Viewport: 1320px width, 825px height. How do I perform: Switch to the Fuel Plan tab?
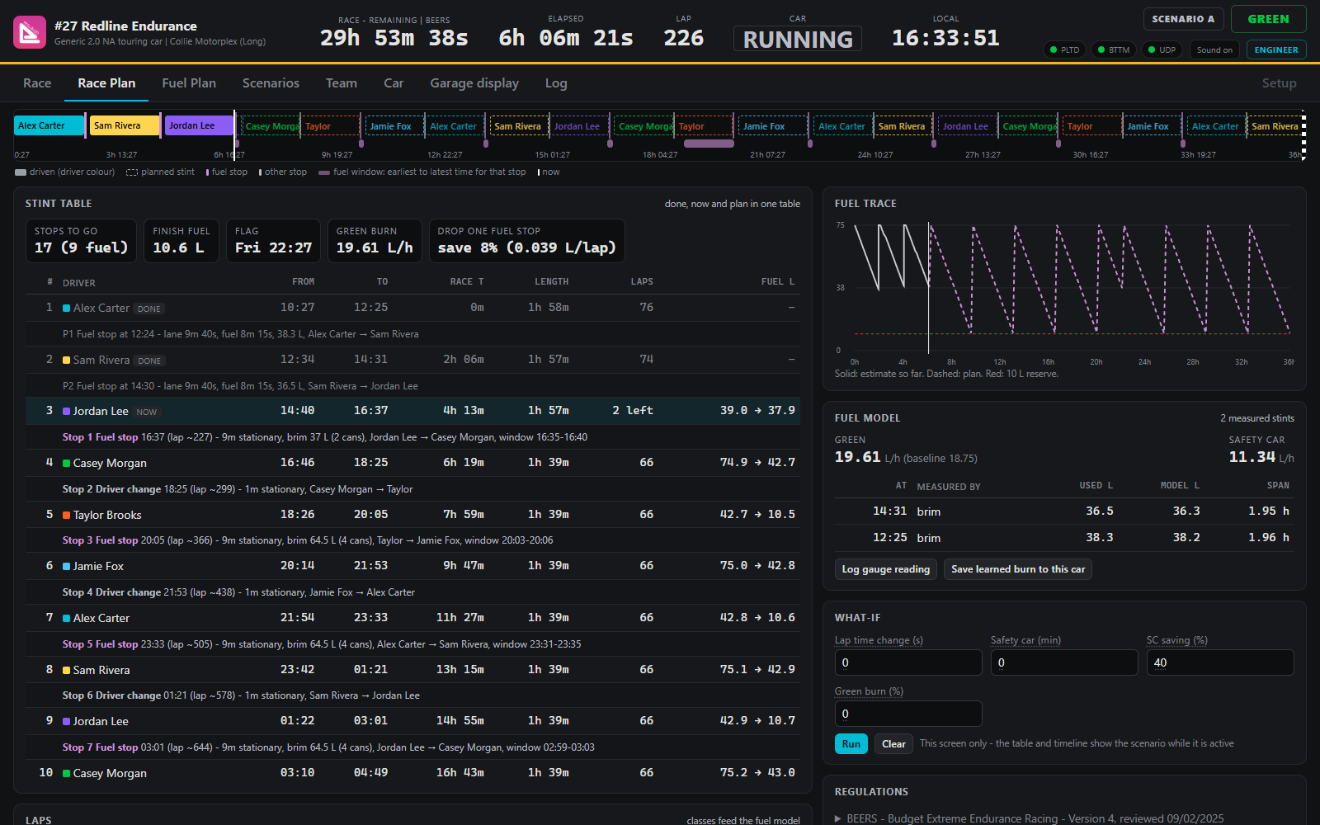tap(189, 83)
